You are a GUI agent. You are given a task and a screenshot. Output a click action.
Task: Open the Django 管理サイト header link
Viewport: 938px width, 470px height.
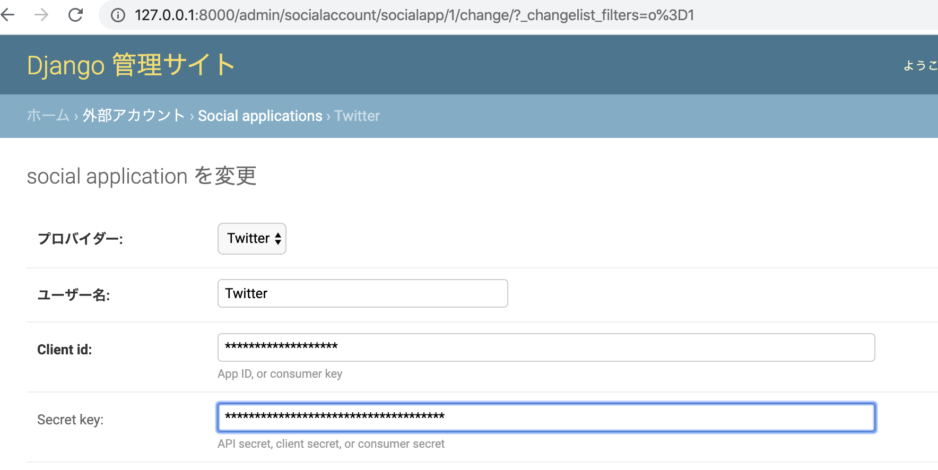(x=131, y=65)
